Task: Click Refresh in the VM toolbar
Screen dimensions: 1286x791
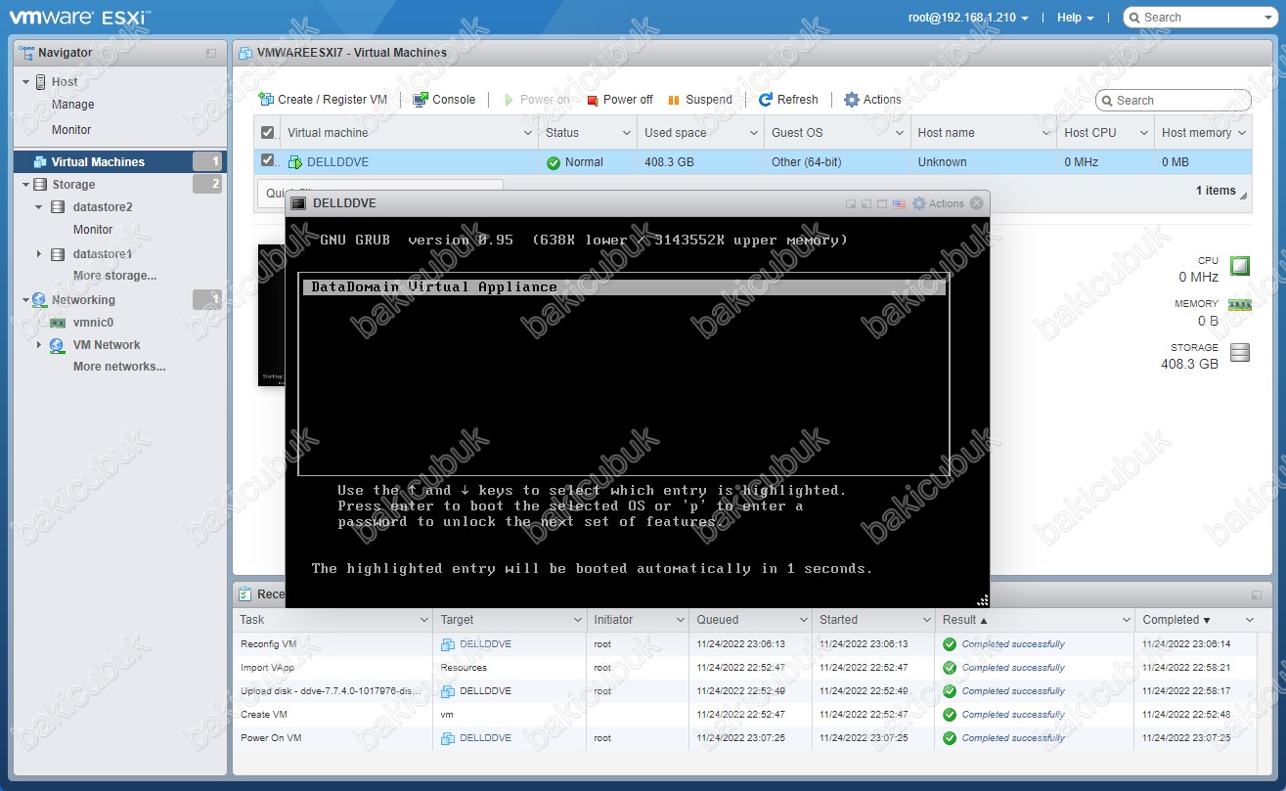Action: point(788,100)
